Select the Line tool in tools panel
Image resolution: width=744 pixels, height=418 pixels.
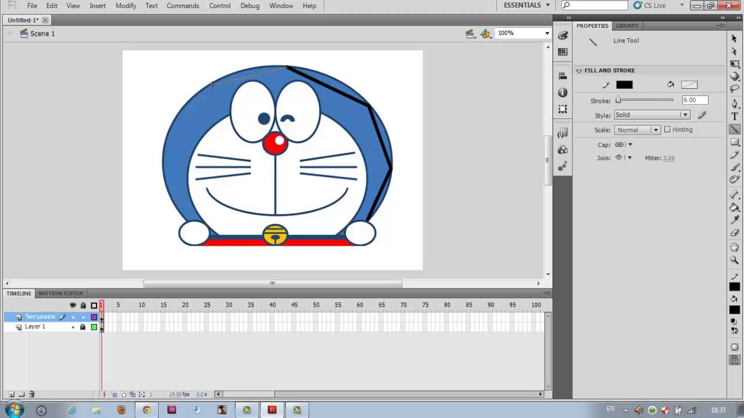(x=735, y=129)
